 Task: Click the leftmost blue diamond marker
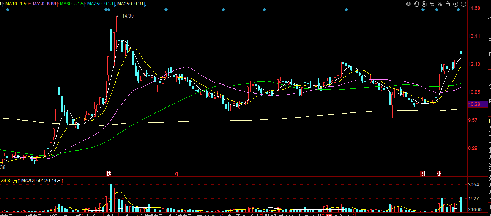click(x=7, y=10)
